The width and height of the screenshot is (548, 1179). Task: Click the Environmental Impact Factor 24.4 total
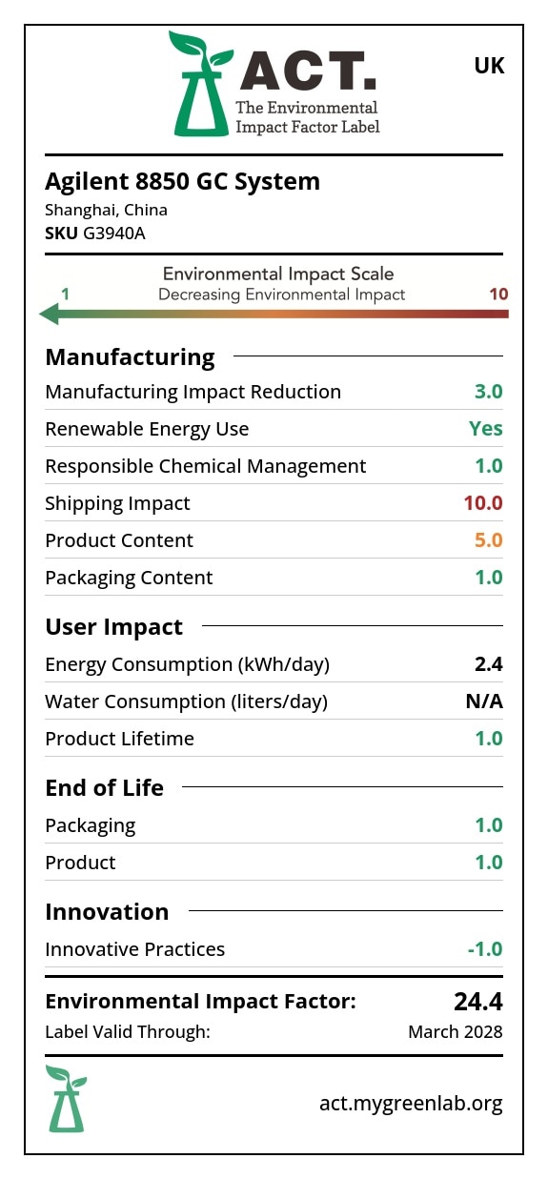point(477,1002)
